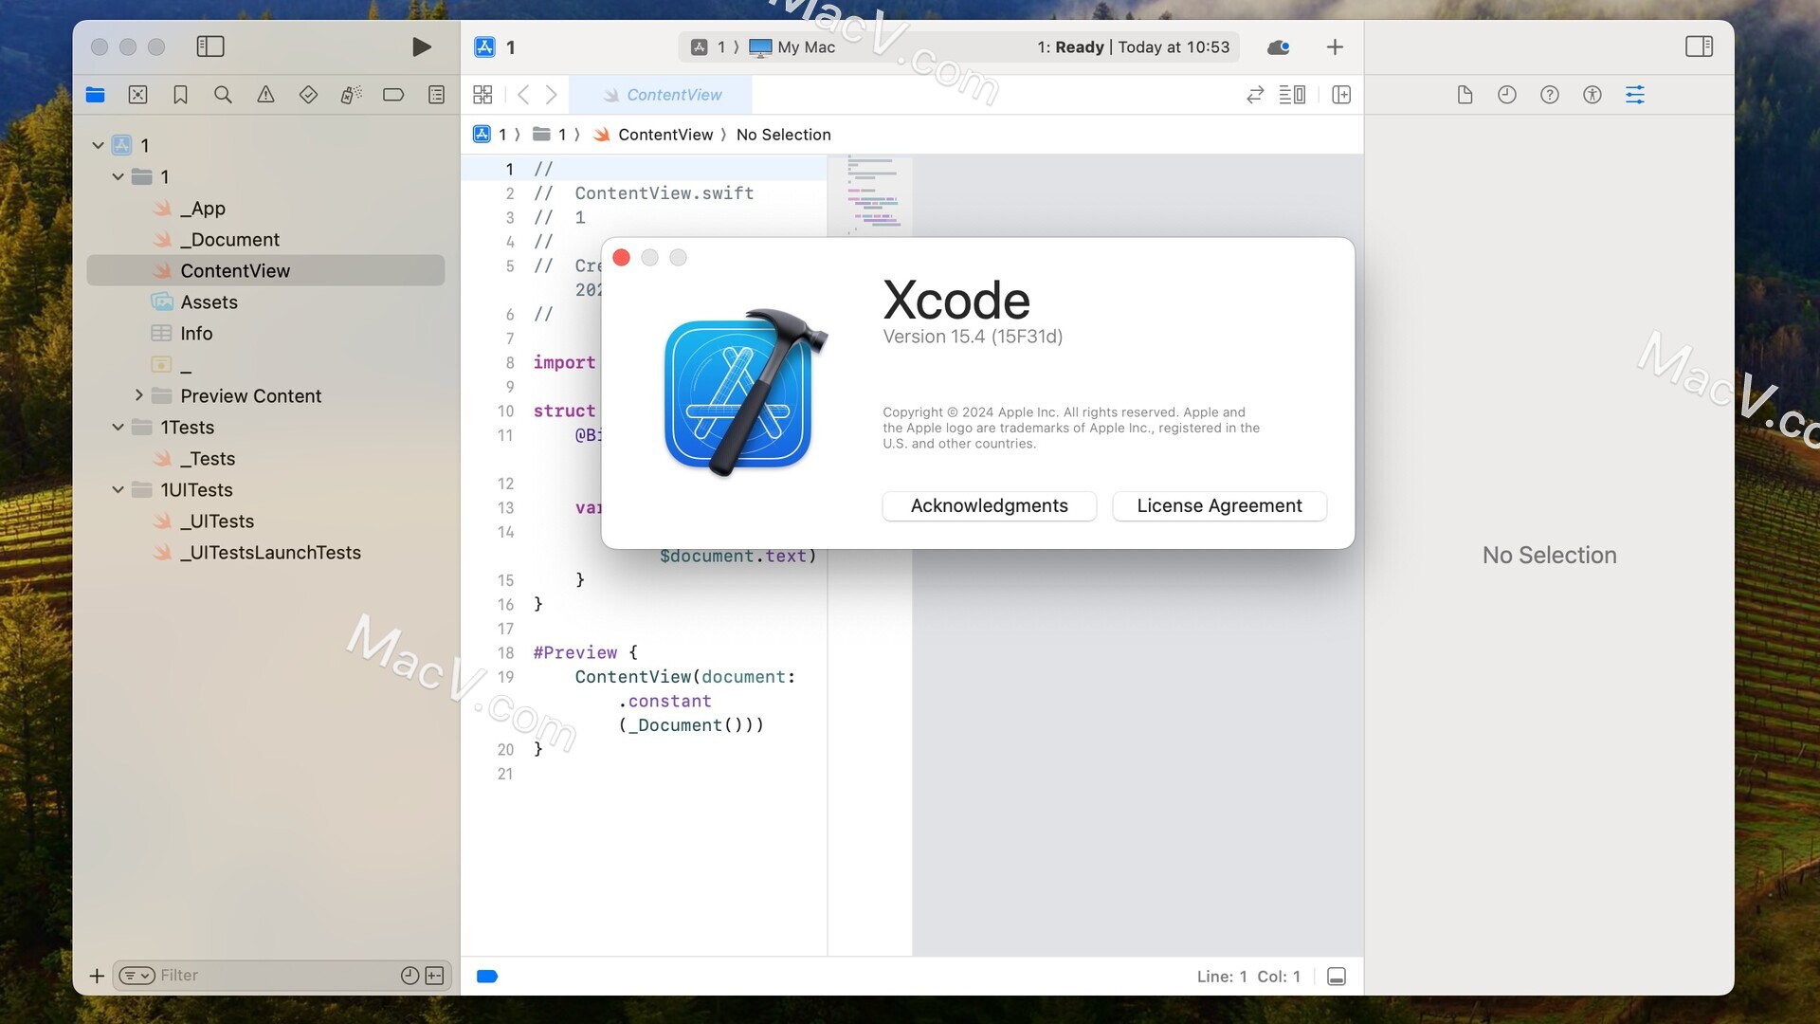Open the Issue navigator warning icon

tap(265, 95)
